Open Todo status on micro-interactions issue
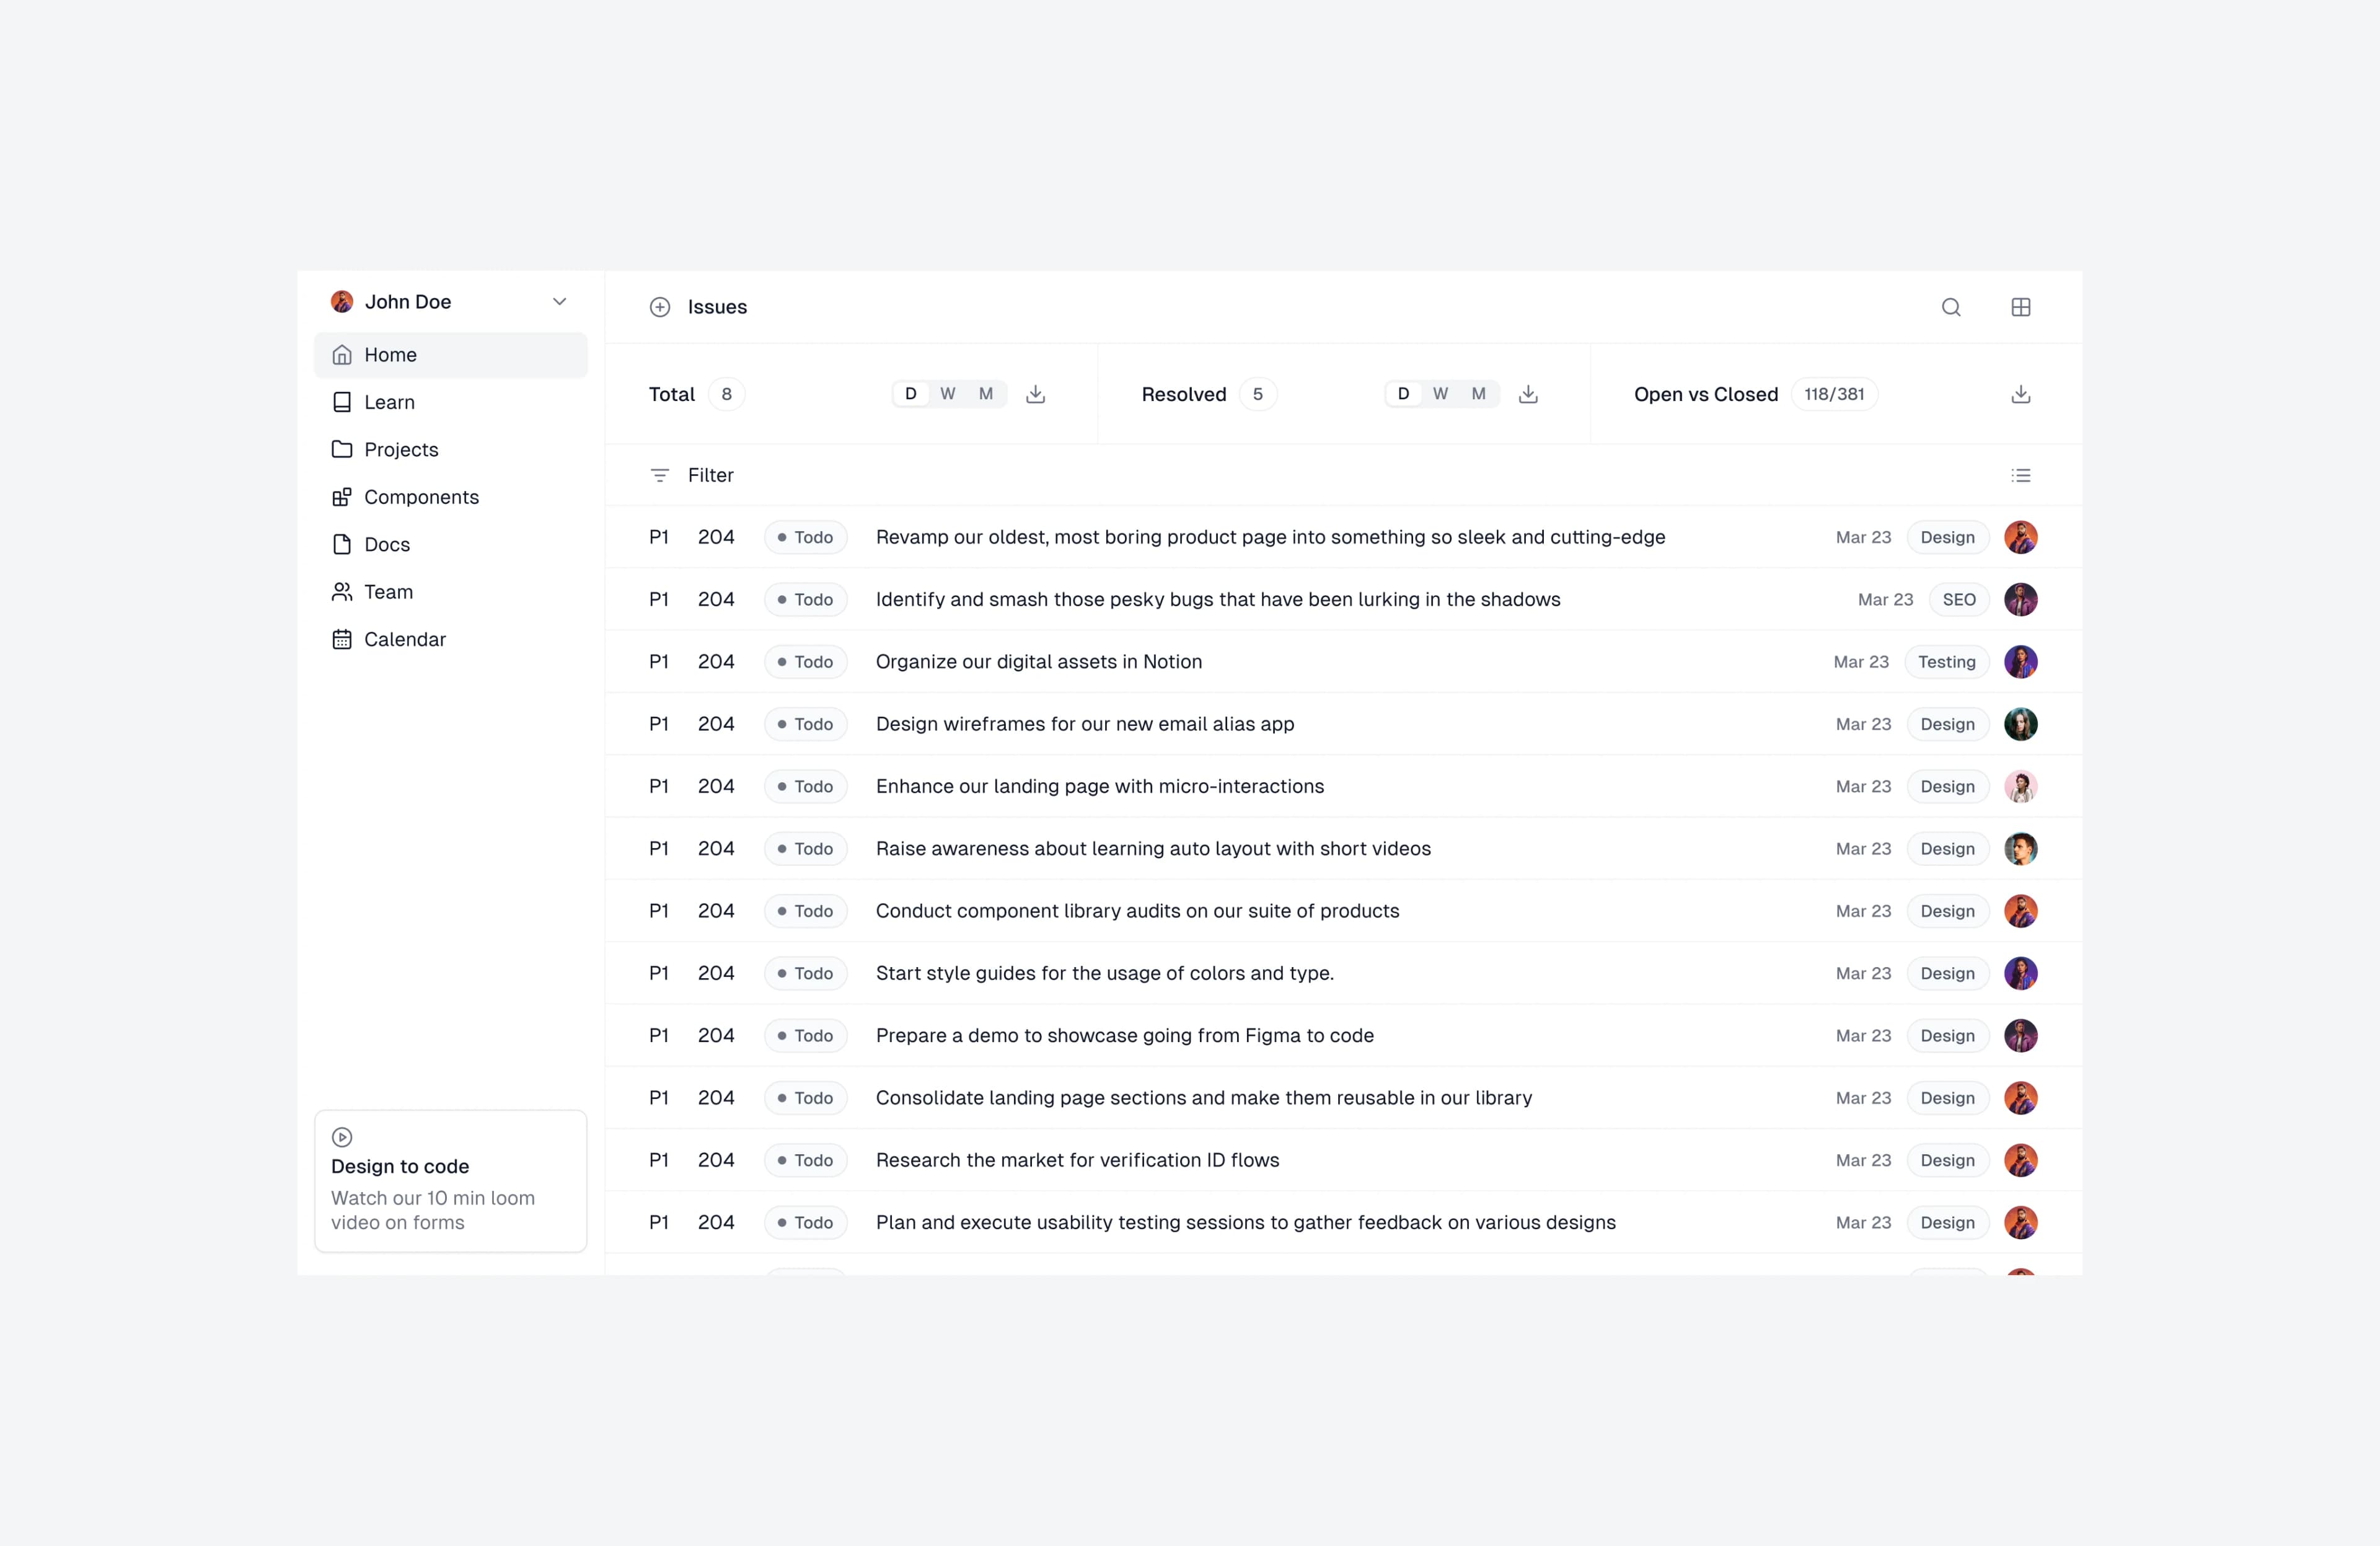 [x=806, y=786]
